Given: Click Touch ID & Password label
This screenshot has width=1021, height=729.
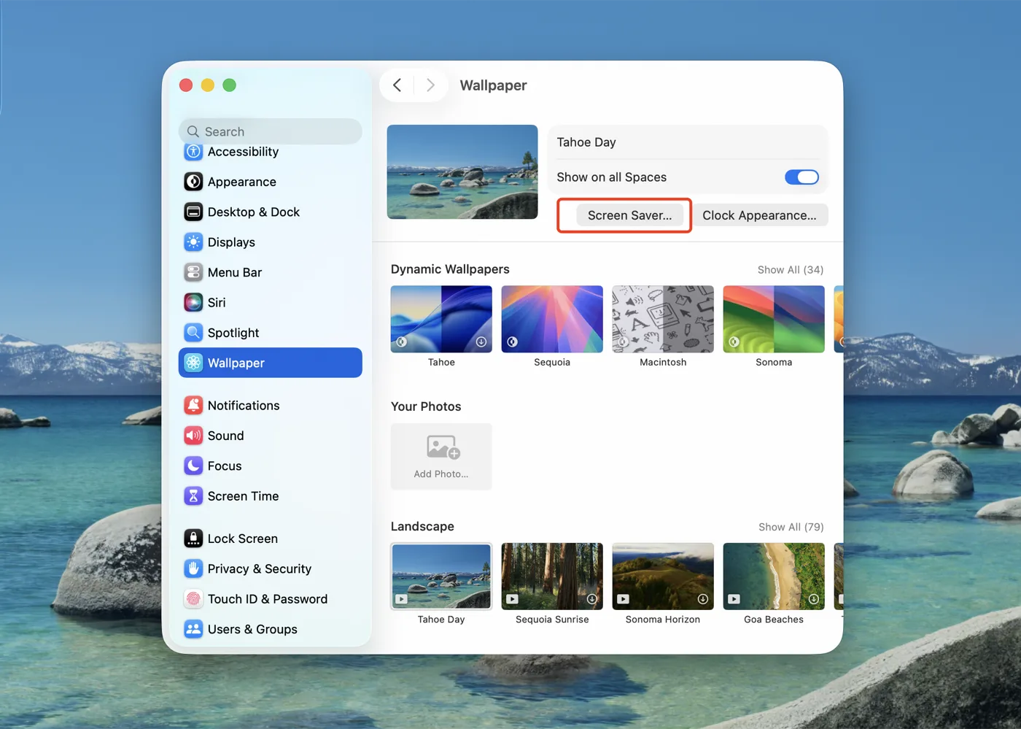Looking at the screenshot, I should click(x=268, y=599).
